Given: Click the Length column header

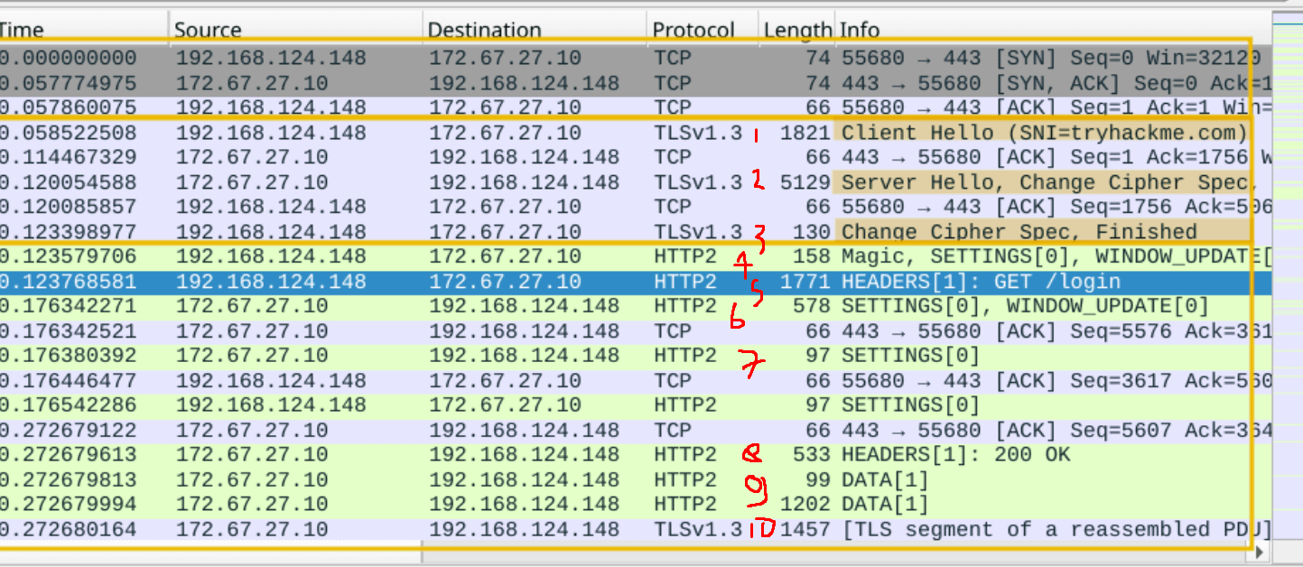Looking at the screenshot, I should point(796,30).
